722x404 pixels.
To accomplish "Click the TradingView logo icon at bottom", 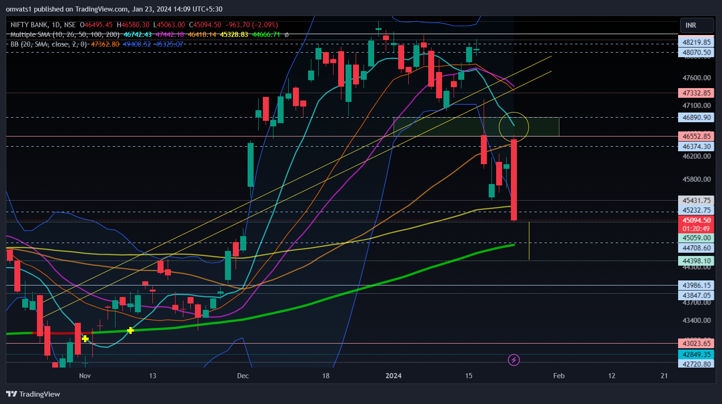I will tap(12, 394).
